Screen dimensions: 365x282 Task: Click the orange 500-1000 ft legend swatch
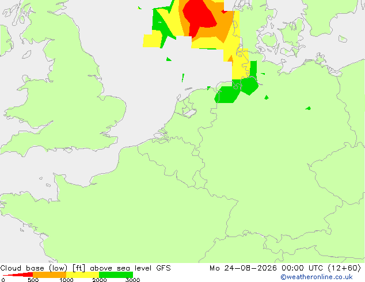pos(50,275)
